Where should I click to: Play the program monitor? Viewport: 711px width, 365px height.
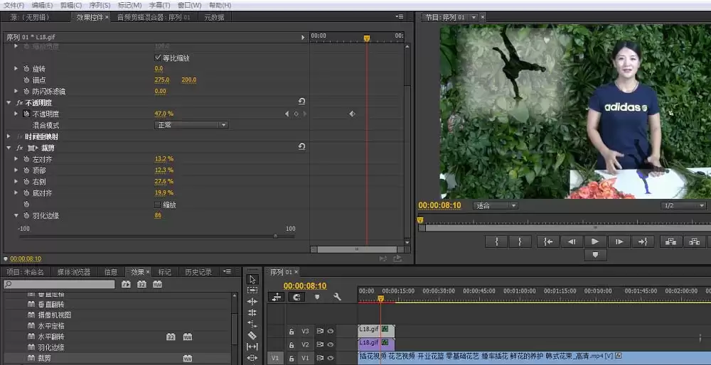(x=595, y=241)
